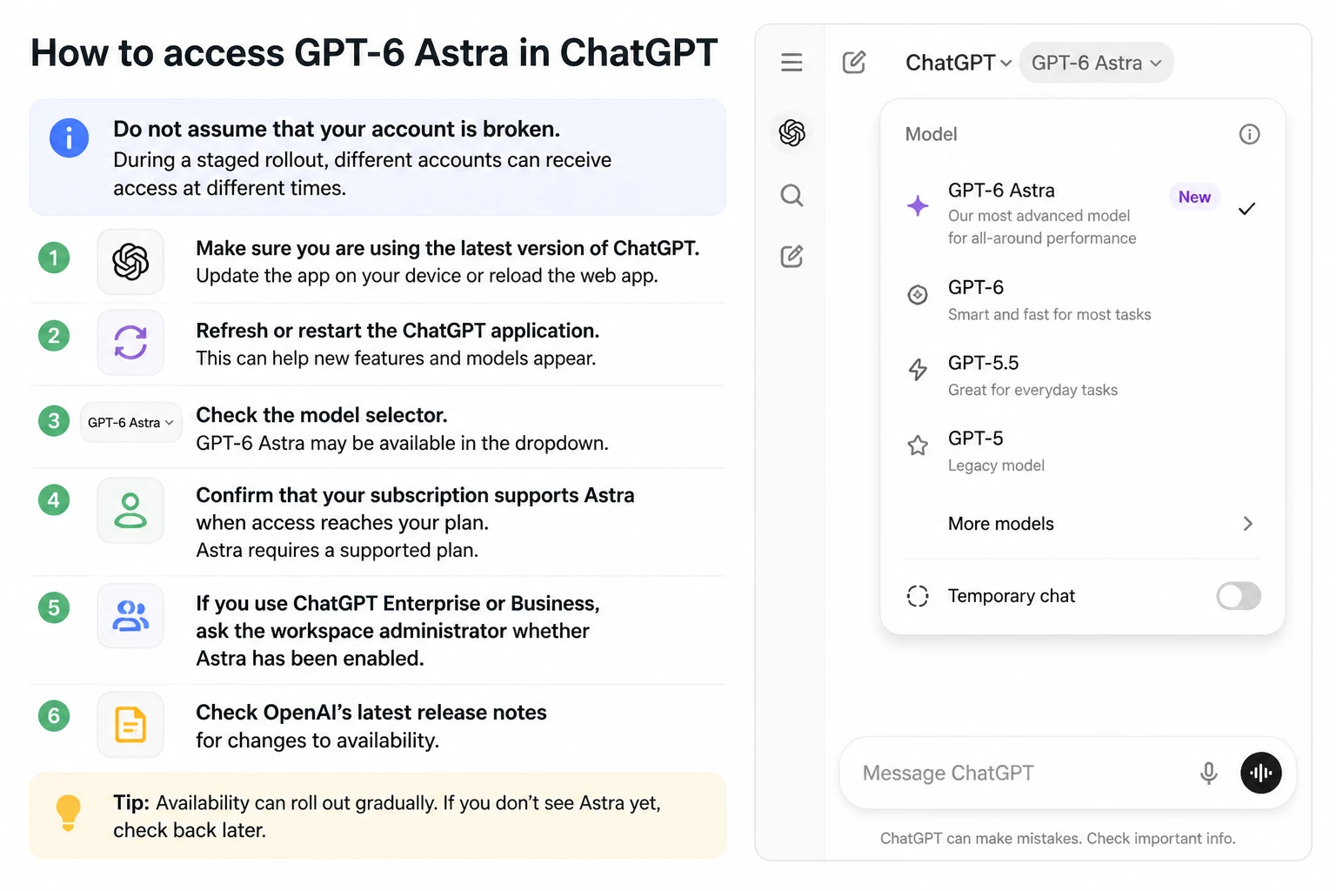This screenshot has width=1336, height=891.
Task: Click 'Great for everyday tasks' description
Action: [x=1032, y=390]
